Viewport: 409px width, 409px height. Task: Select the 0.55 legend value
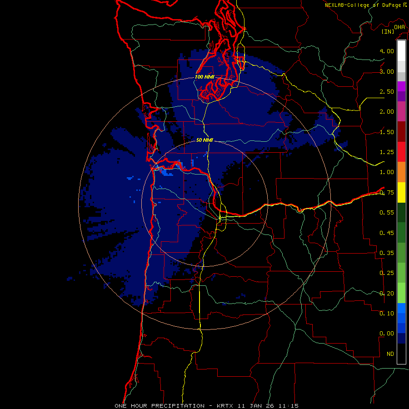point(387,213)
